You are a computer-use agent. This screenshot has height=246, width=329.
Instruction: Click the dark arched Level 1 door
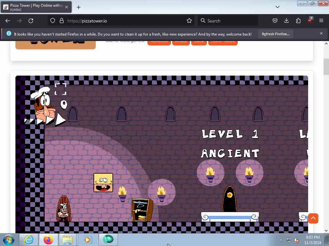[229, 199]
